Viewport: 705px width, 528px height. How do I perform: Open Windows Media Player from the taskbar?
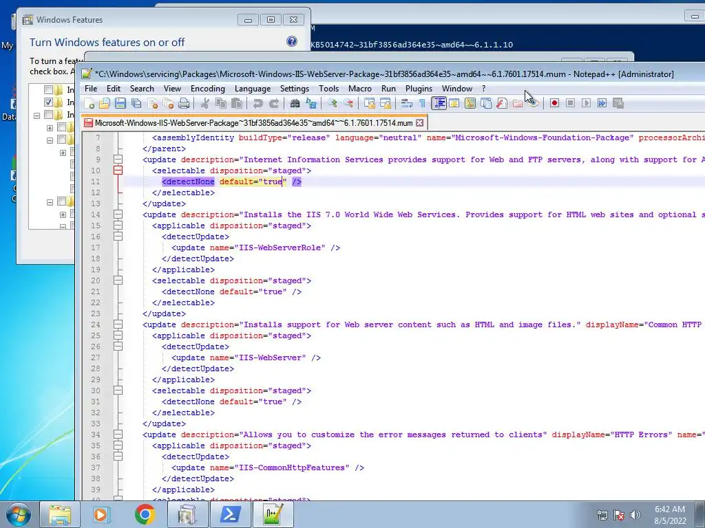(x=102, y=514)
